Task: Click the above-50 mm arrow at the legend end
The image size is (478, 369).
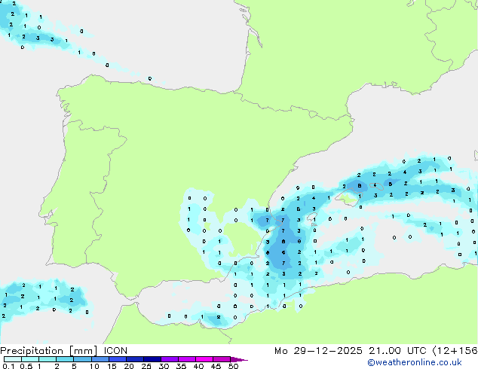Action: tap(239, 359)
